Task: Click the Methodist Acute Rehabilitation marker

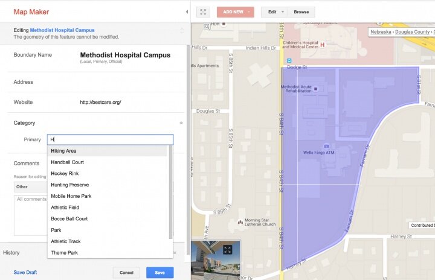Action: click(x=315, y=89)
